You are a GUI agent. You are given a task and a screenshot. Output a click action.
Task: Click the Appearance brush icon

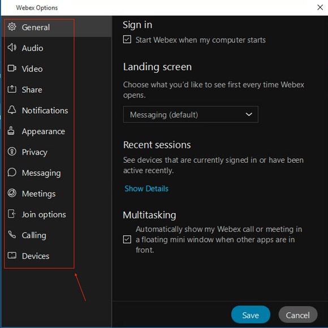(x=11, y=131)
